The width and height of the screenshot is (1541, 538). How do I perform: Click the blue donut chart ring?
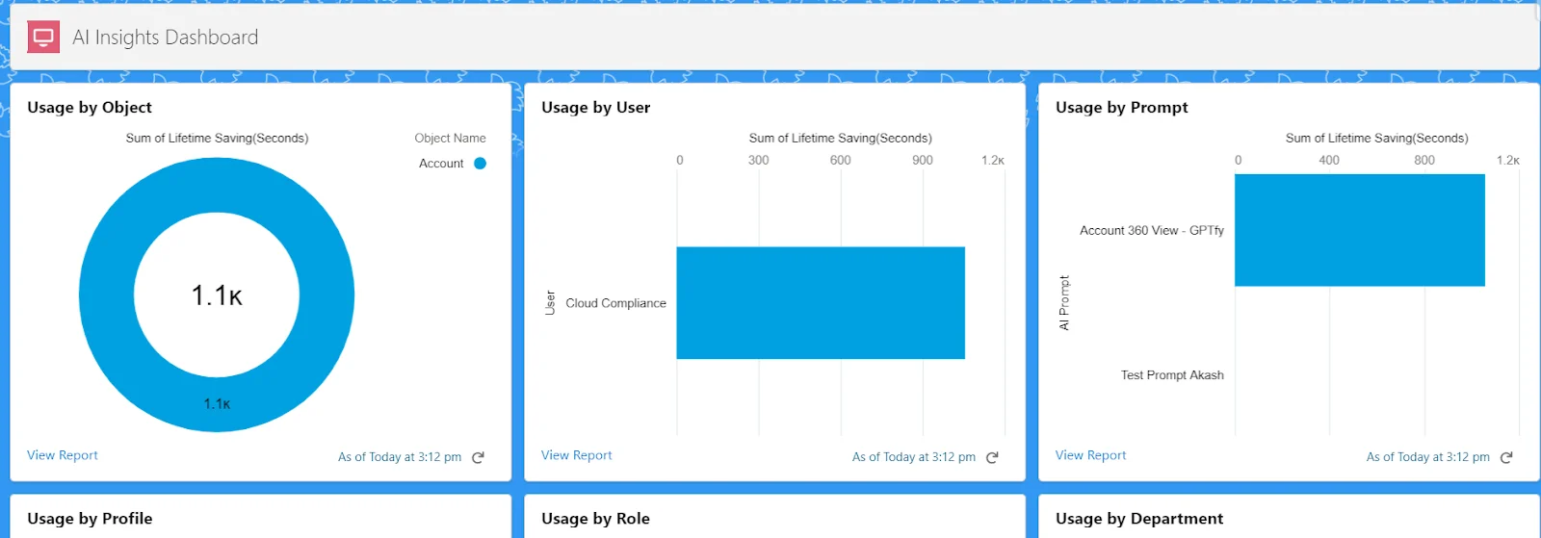pos(106,295)
